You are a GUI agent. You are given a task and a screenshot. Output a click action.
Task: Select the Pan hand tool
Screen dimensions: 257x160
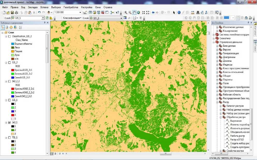[x=134, y=12]
